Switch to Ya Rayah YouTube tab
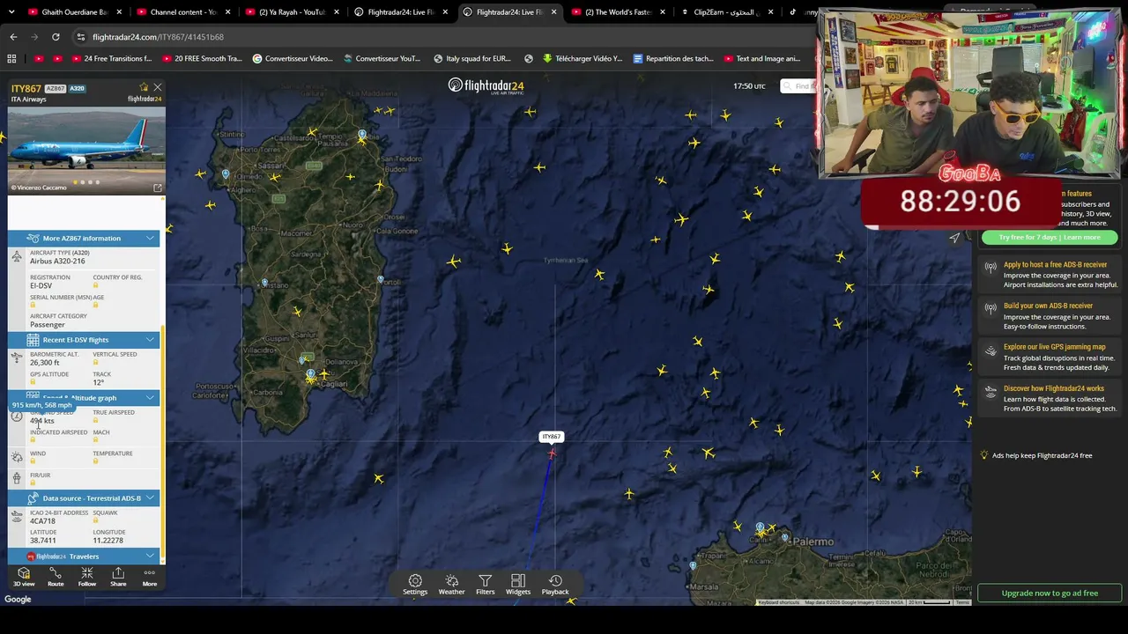Viewport: 1128px width, 634px height. (291, 12)
